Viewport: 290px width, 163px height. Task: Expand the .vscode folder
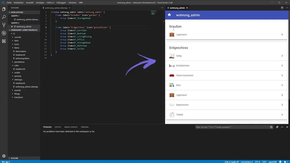18,37
